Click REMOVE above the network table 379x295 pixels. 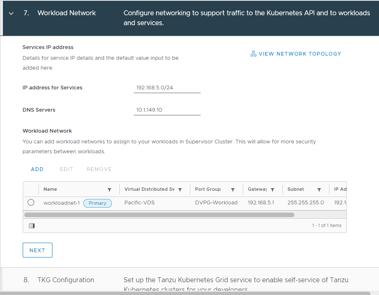point(99,169)
